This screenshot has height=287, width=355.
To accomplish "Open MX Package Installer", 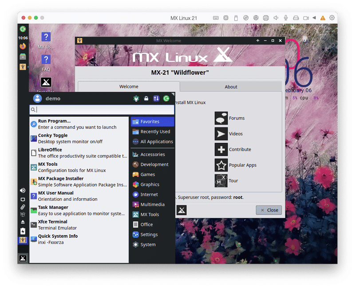I will pos(79,182).
